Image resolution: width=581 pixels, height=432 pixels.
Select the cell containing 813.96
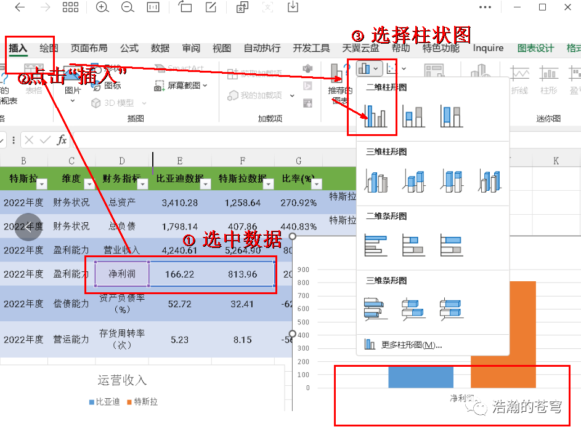pos(243,274)
